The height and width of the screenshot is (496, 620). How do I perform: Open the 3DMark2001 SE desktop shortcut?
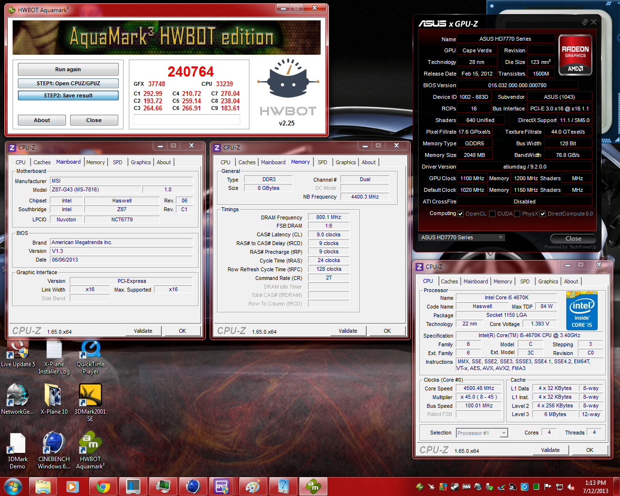point(90,403)
